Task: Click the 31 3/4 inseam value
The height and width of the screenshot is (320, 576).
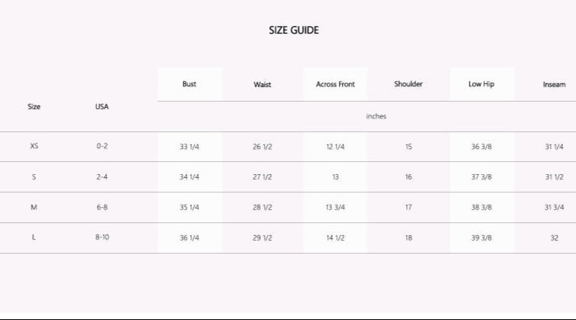Action: 554,208
